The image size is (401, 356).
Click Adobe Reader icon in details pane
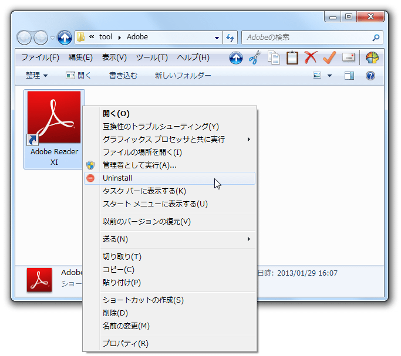(x=39, y=280)
